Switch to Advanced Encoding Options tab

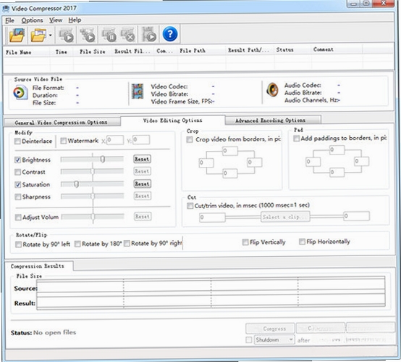(x=270, y=120)
